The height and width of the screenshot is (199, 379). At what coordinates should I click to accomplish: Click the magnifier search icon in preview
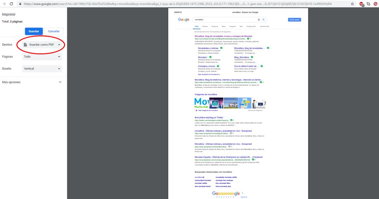(x=264, y=20)
